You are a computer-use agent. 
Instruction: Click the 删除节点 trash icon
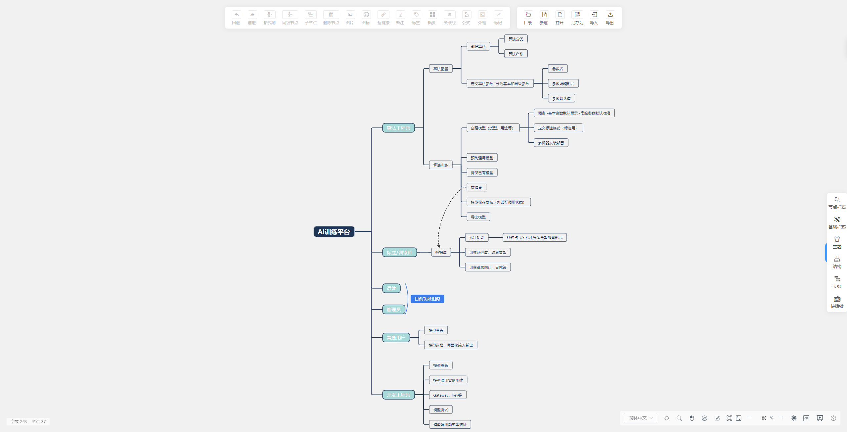click(331, 15)
